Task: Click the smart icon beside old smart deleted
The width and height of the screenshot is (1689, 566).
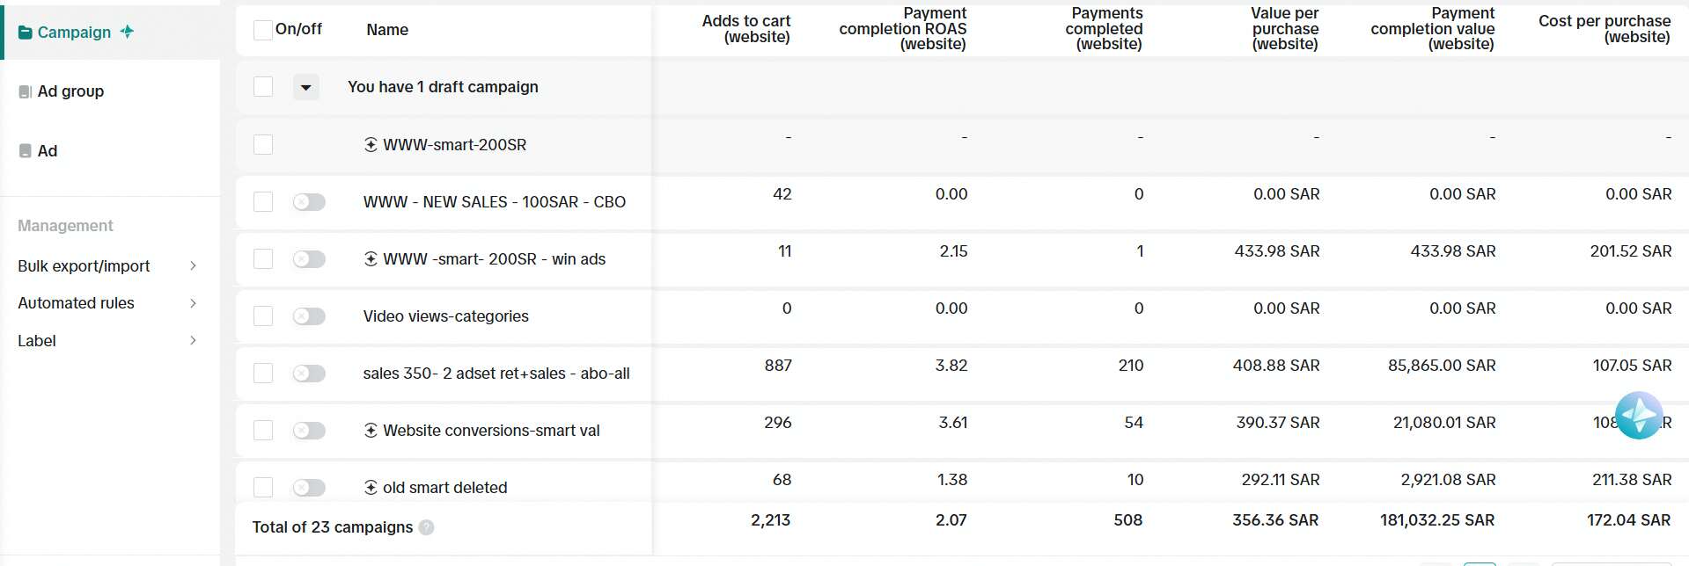Action: pos(371,488)
